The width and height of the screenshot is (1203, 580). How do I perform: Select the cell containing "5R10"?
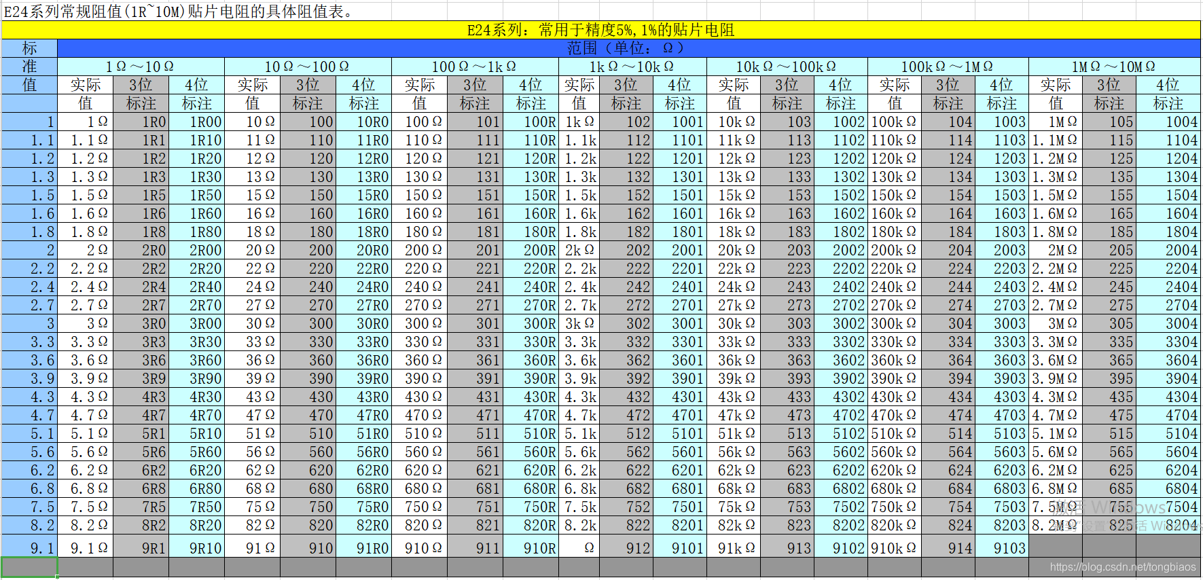point(196,433)
